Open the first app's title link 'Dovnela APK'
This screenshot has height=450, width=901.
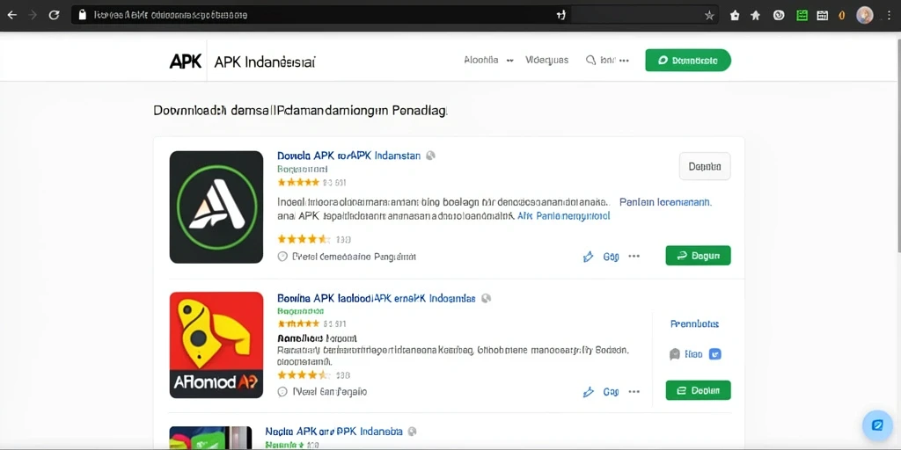pyautogui.click(x=348, y=156)
